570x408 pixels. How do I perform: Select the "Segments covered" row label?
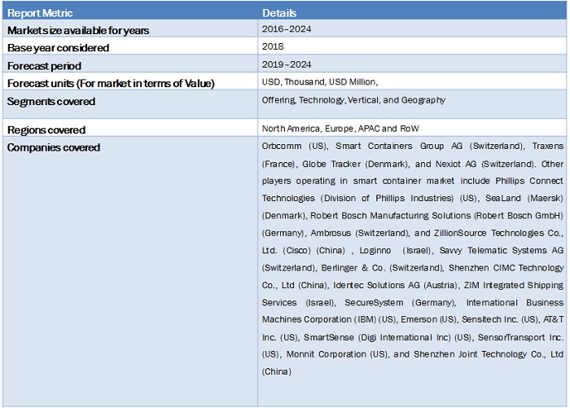click(51, 101)
